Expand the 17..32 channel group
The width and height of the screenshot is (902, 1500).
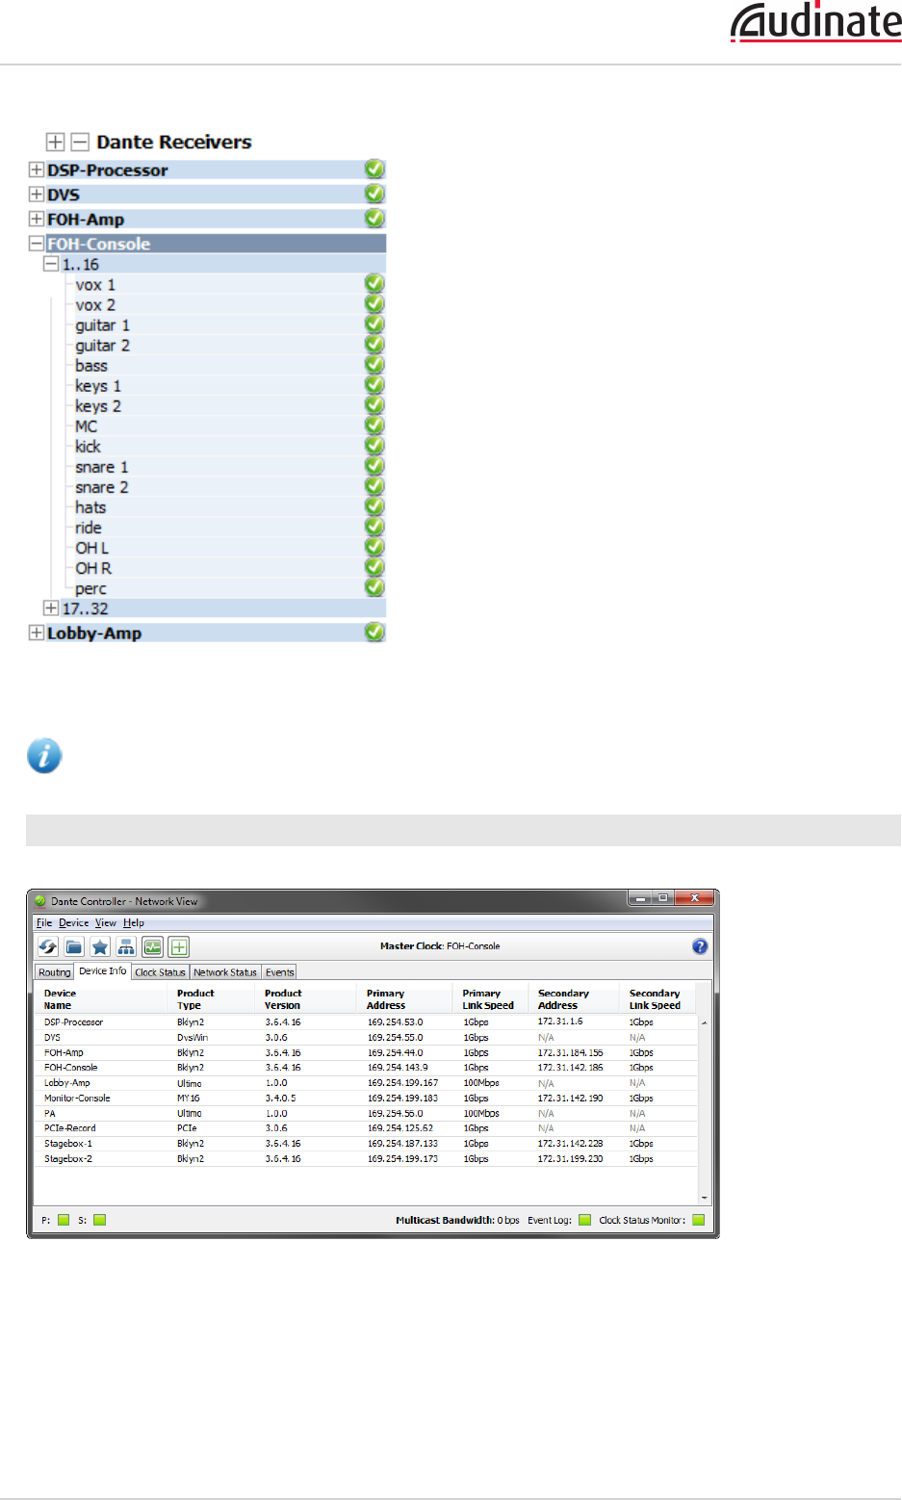pyautogui.click(x=51, y=608)
